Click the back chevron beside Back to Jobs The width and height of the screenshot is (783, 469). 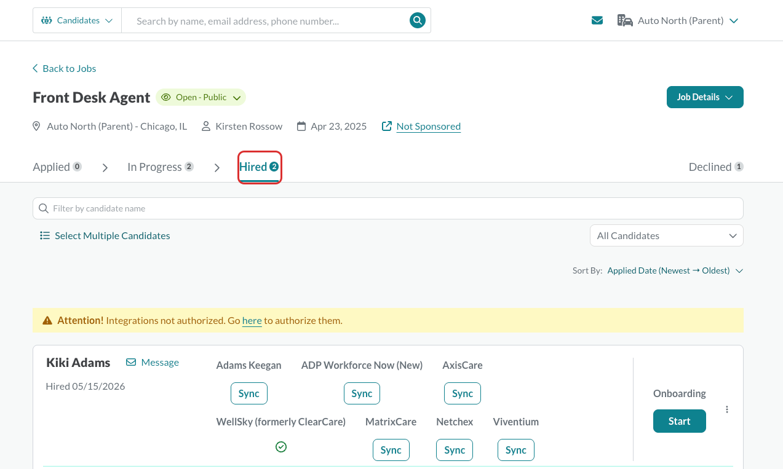point(35,68)
